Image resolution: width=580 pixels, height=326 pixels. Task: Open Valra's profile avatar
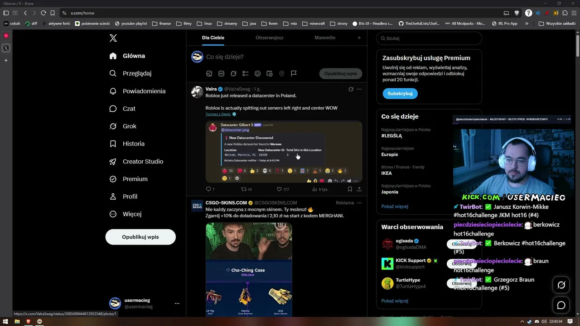197,92
